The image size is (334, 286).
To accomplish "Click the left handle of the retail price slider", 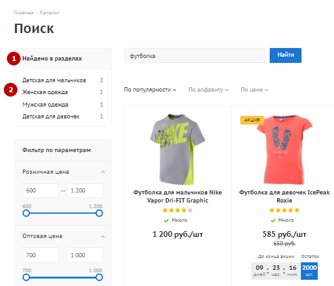I will [x=26, y=213].
